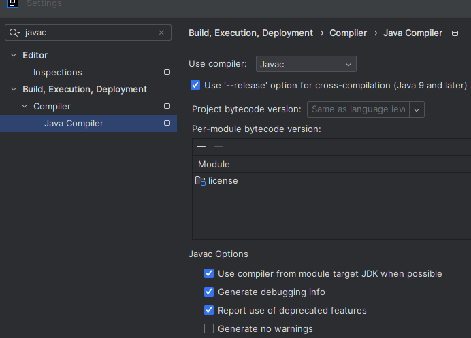
Task: Uncheck Generate debugging info
Action: 209,292
